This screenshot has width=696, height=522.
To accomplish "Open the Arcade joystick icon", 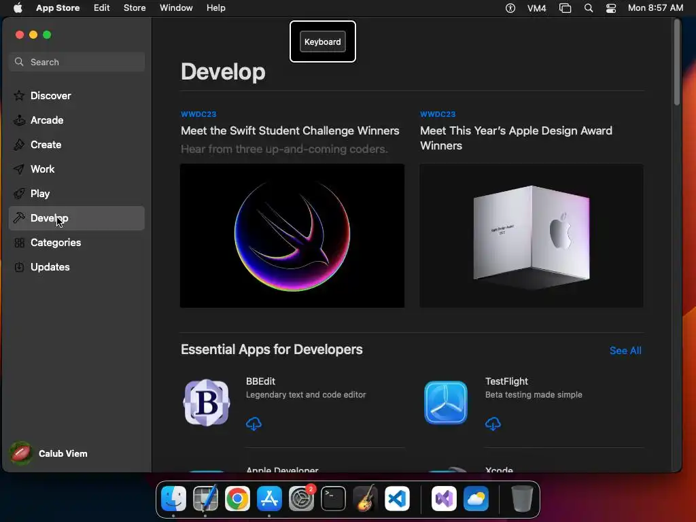I will tap(19, 120).
